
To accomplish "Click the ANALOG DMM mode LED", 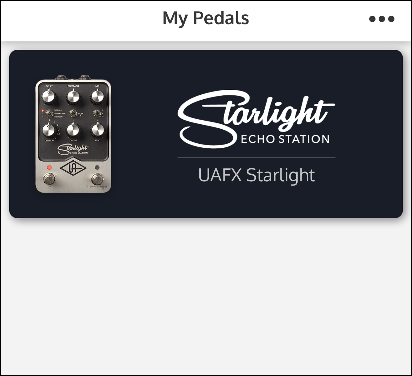I will [x=42, y=114].
